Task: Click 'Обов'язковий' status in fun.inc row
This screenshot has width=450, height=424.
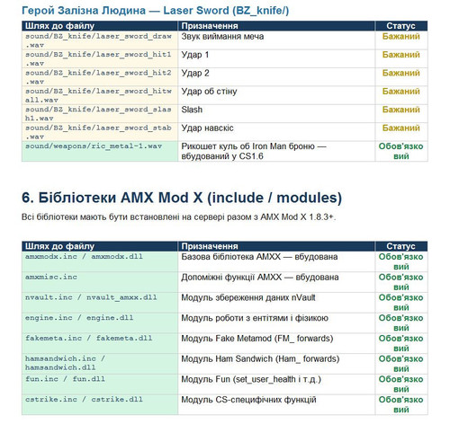Action: pyautogui.click(x=400, y=384)
